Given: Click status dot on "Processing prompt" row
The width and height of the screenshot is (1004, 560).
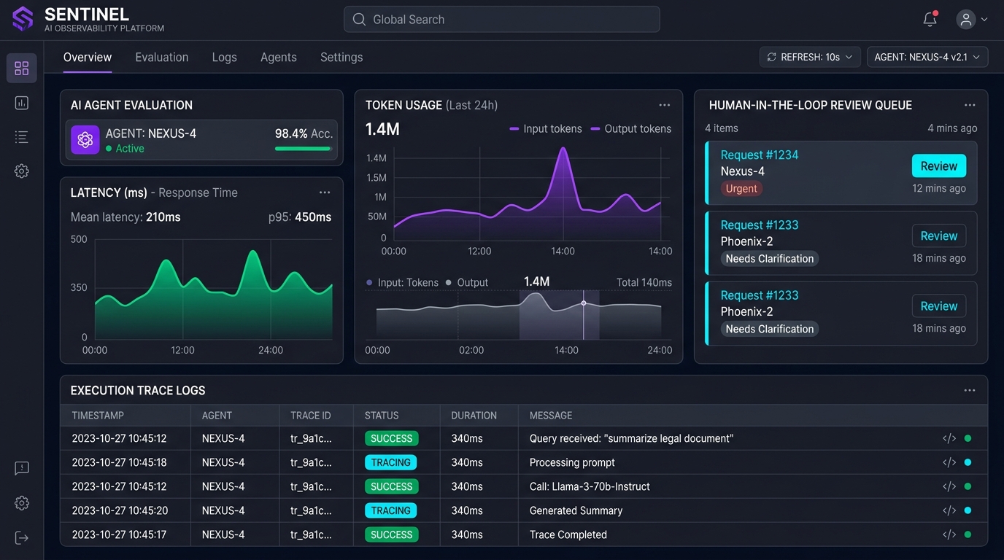Looking at the screenshot, I should tap(968, 462).
